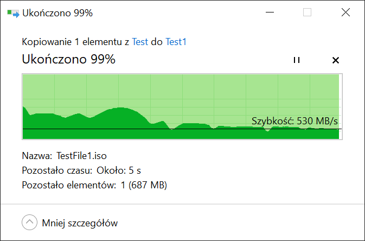Click the Ukończono 99% progress heading
Screen dimensions: 365x241
[69, 59]
